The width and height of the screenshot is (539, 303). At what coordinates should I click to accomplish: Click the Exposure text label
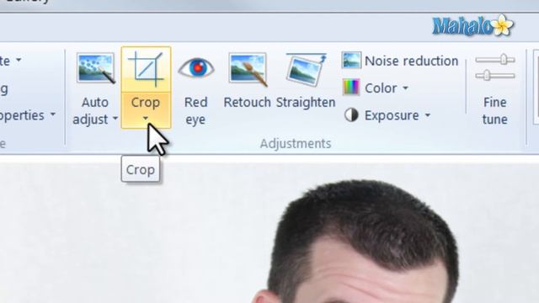pyautogui.click(x=392, y=116)
